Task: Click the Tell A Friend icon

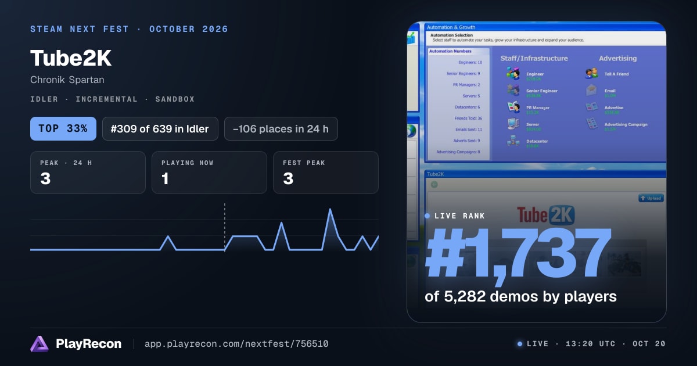Action: pos(591,74)
